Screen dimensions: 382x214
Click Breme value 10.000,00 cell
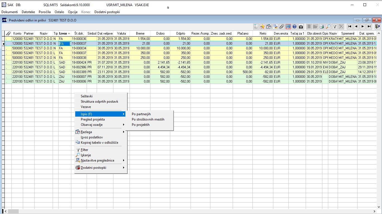pos(140,48)
